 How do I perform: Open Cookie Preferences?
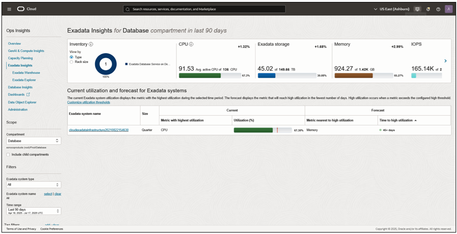click(51, 229)
